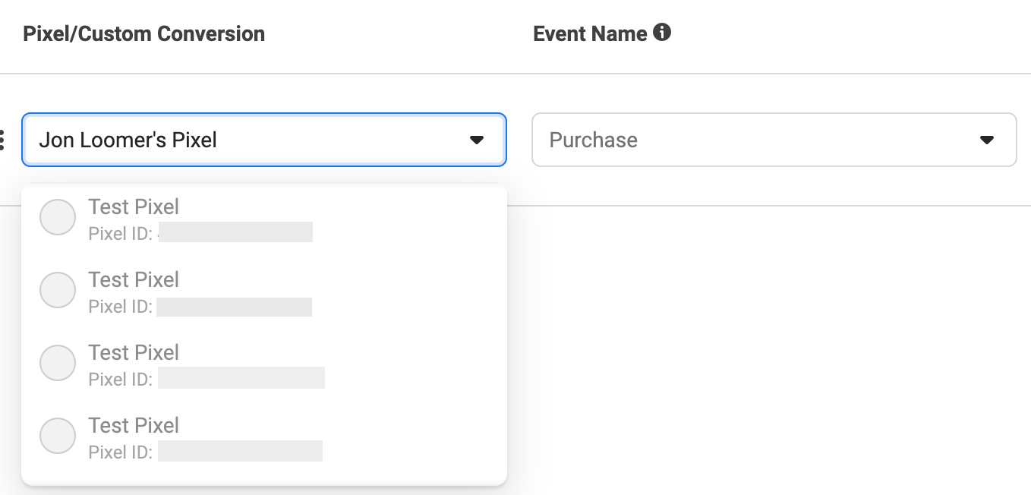Click the Pixel ID line under first Test Pixel
This screenshot has width=1031, height=495.
pyautogui.click(x=200, y=233)
